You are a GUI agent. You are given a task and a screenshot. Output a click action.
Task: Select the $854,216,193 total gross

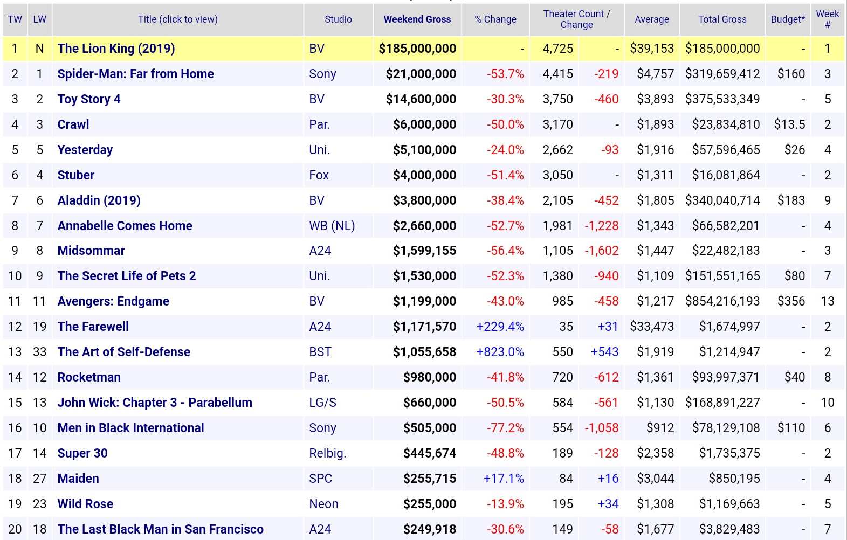(x=722, y=301)
